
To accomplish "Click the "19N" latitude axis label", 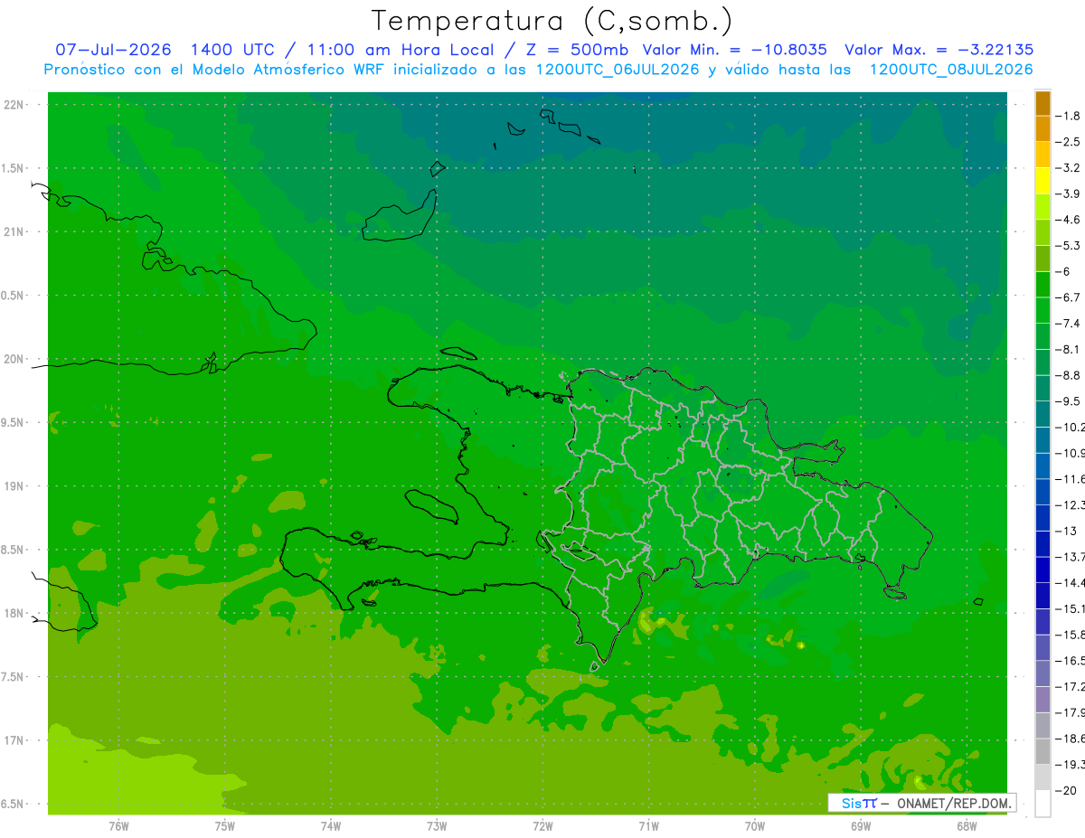I will click(14, 486).
